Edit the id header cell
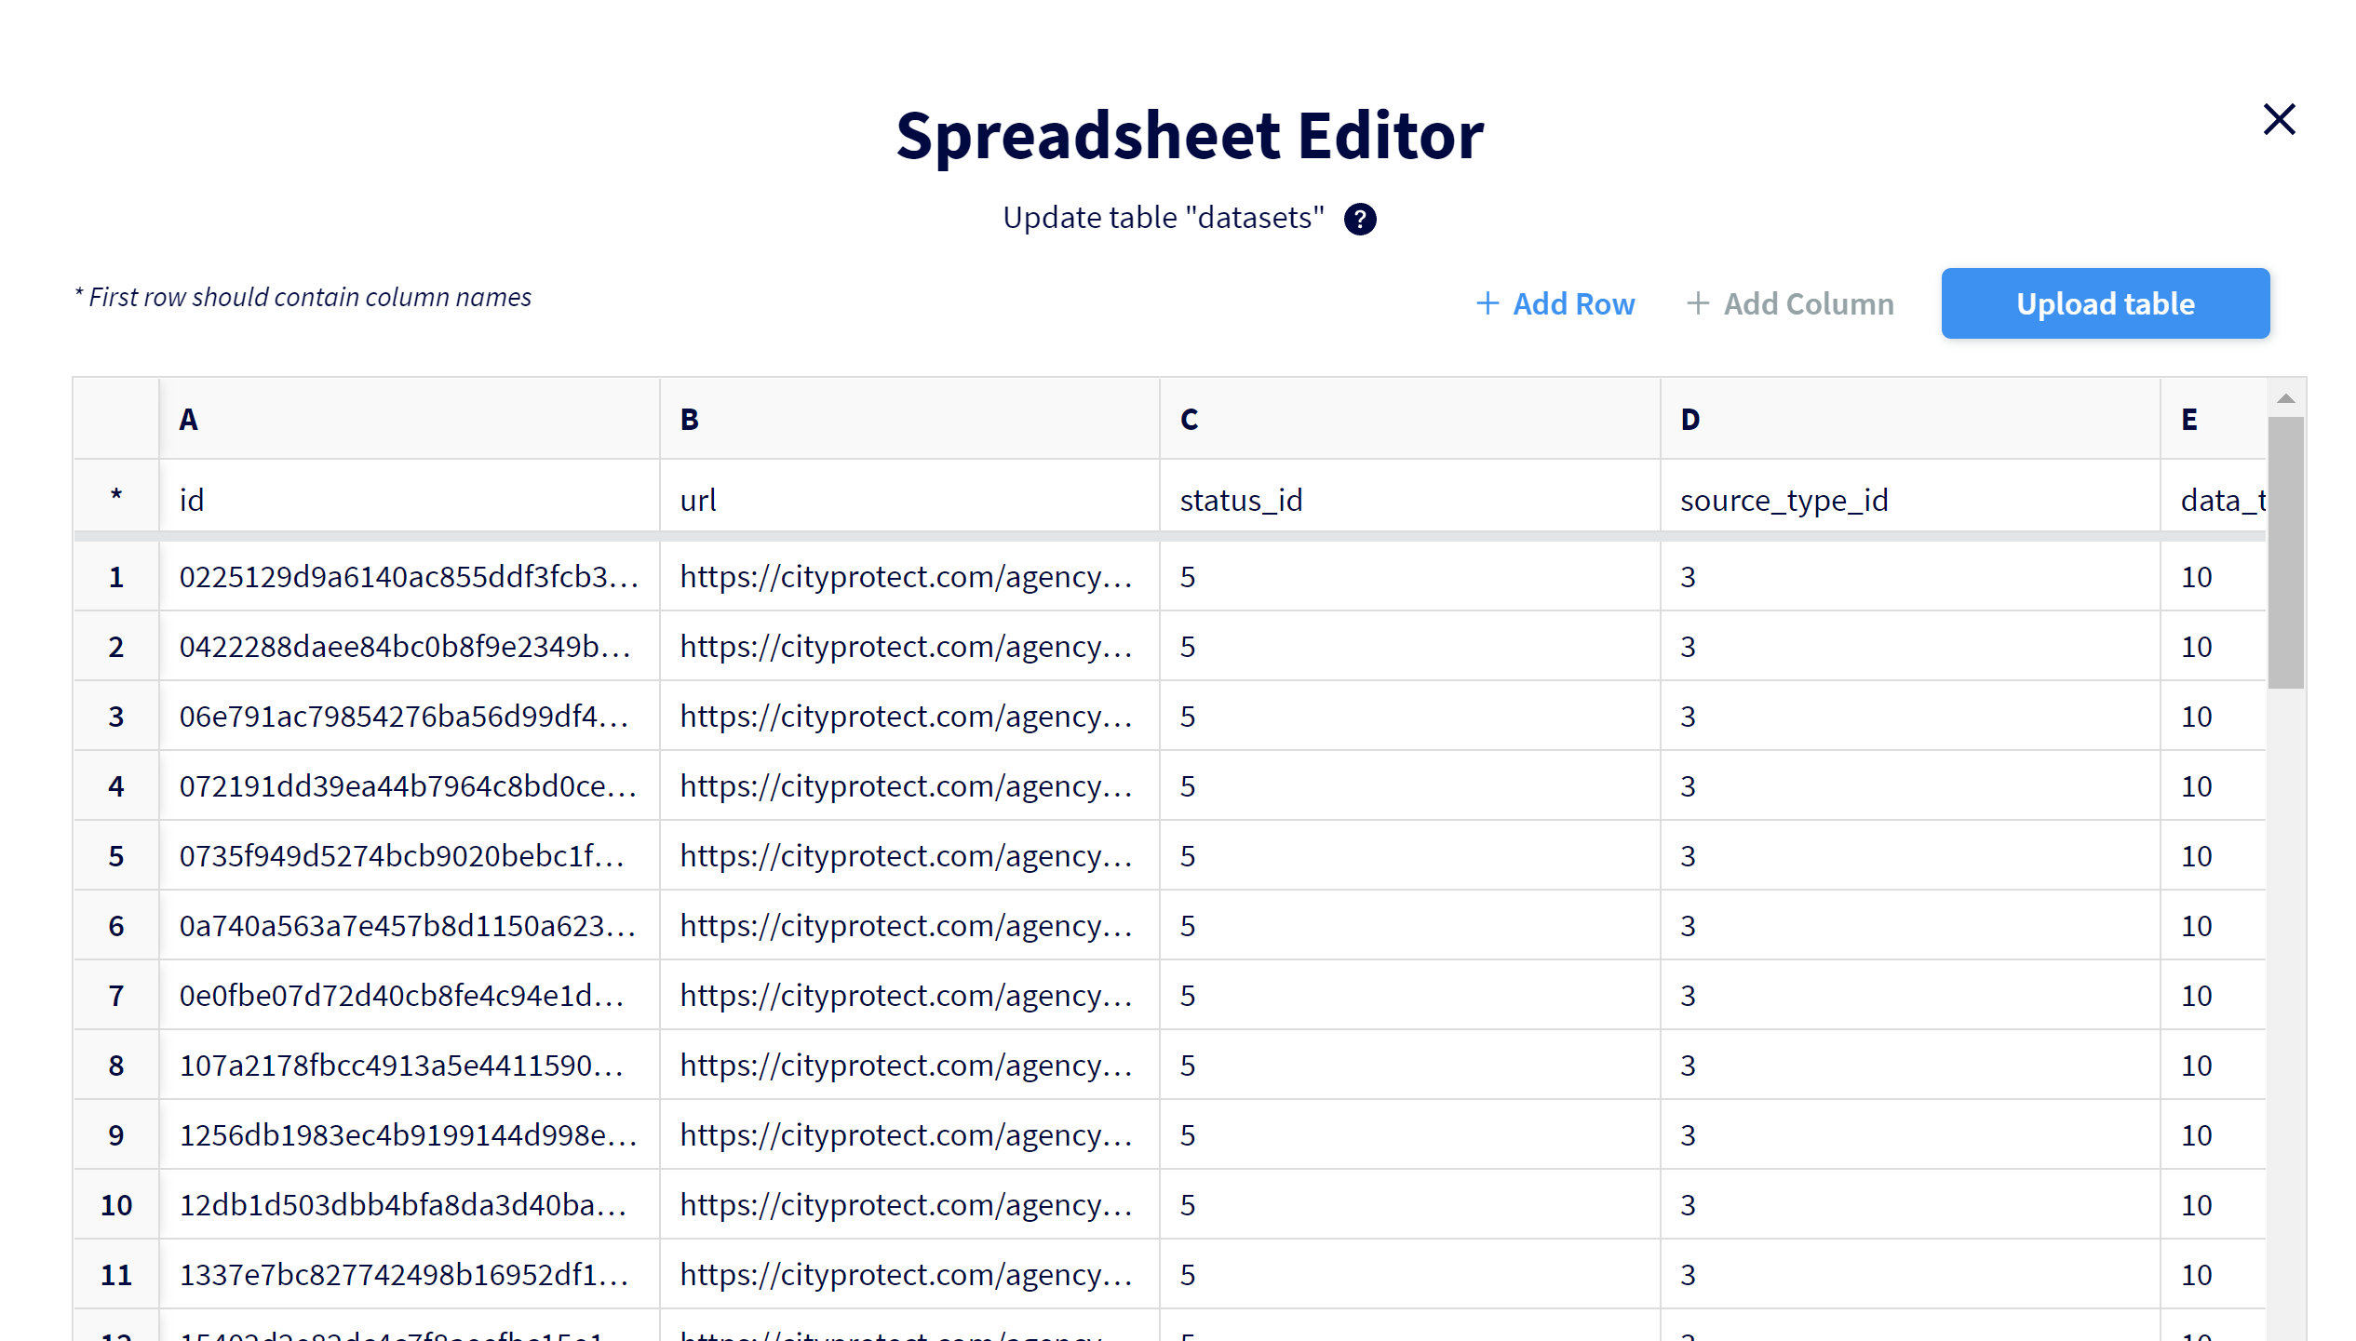This screenshot has height=1341, width=2356. point(408,498)
